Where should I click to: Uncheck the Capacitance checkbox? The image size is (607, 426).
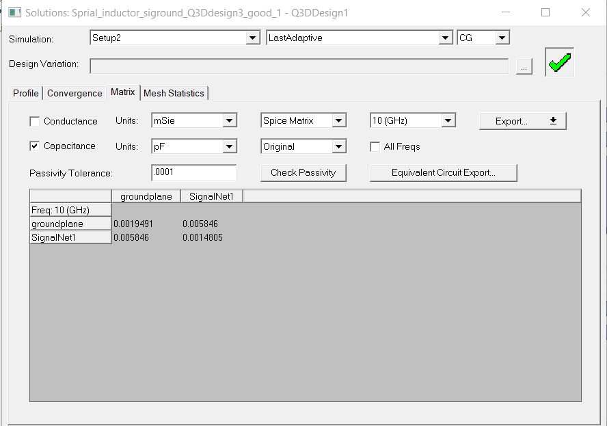[35, 146]
